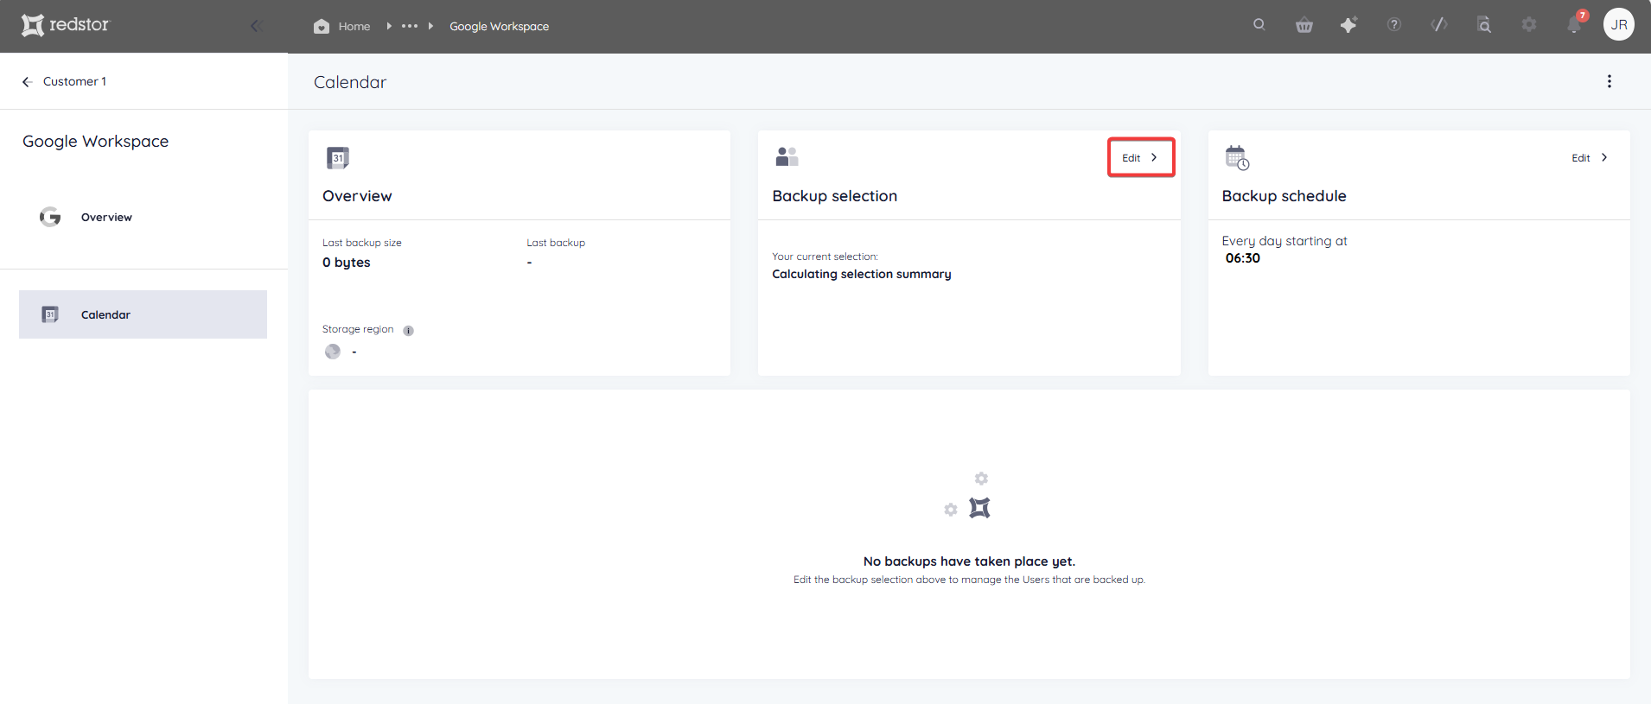Click the empty-state Redstor gears illustration
The width and height of the screenshot is (1651, 704).
pos(969,496)
